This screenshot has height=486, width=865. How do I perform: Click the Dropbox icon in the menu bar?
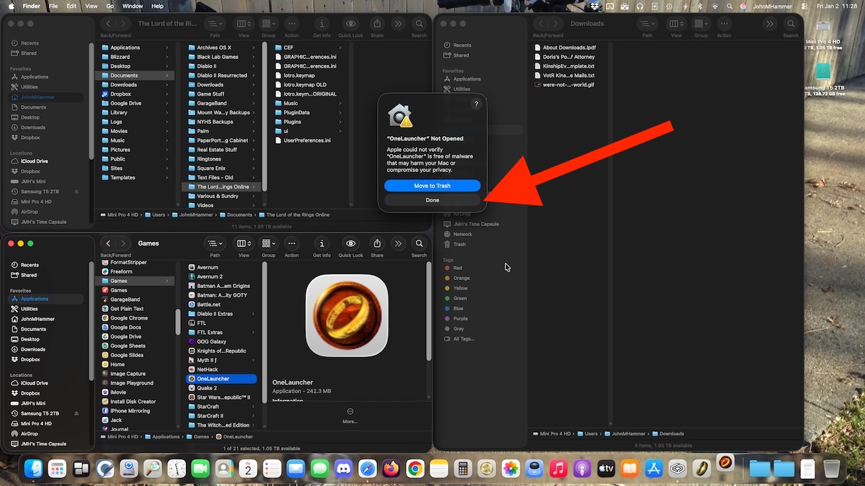click(x=595, y=6)
